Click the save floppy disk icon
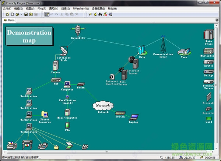Screen dimensions: 221x161 (x=26, y=14)
